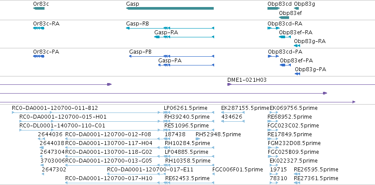Click the RH52948.5prime EST glyph
Screen dimensions: 375x185
(x=198, y=139)
